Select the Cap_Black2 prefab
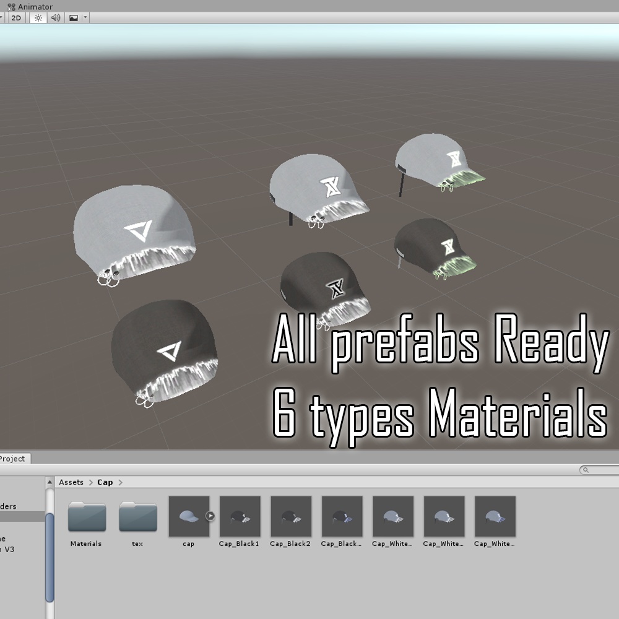This screenshot has width=619, height=619. pyautogui.click(x=290, y=516)
